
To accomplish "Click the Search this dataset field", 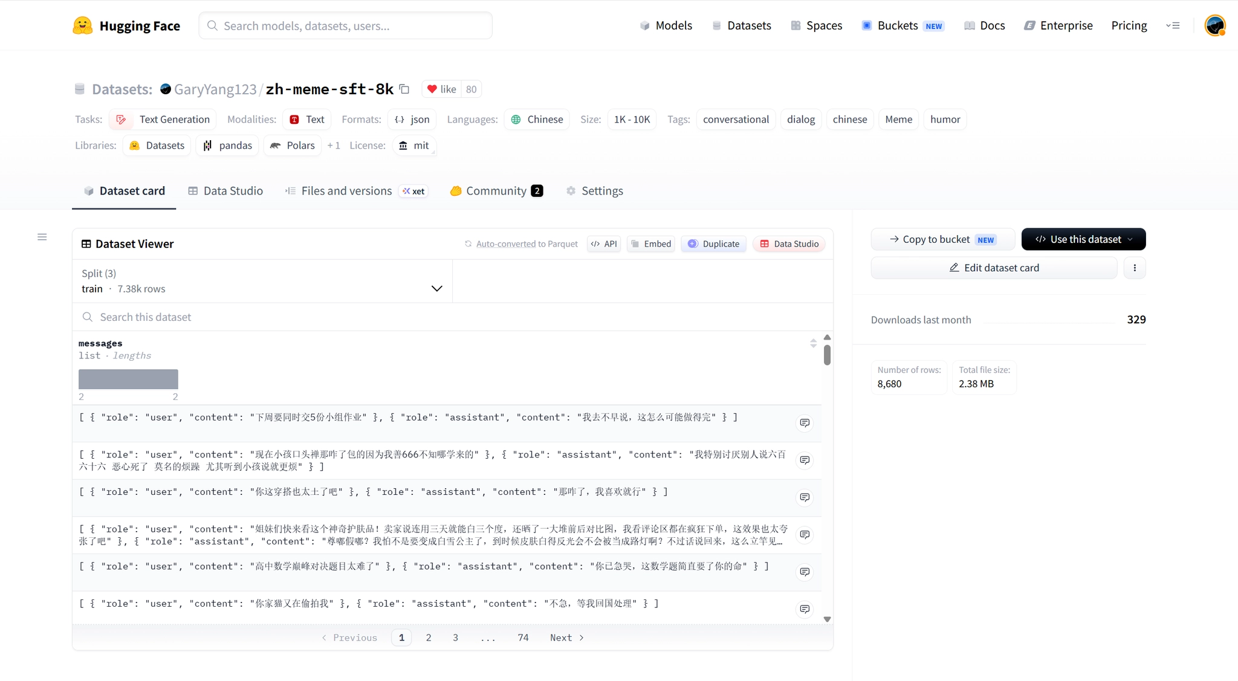I will tap(453, 317).
